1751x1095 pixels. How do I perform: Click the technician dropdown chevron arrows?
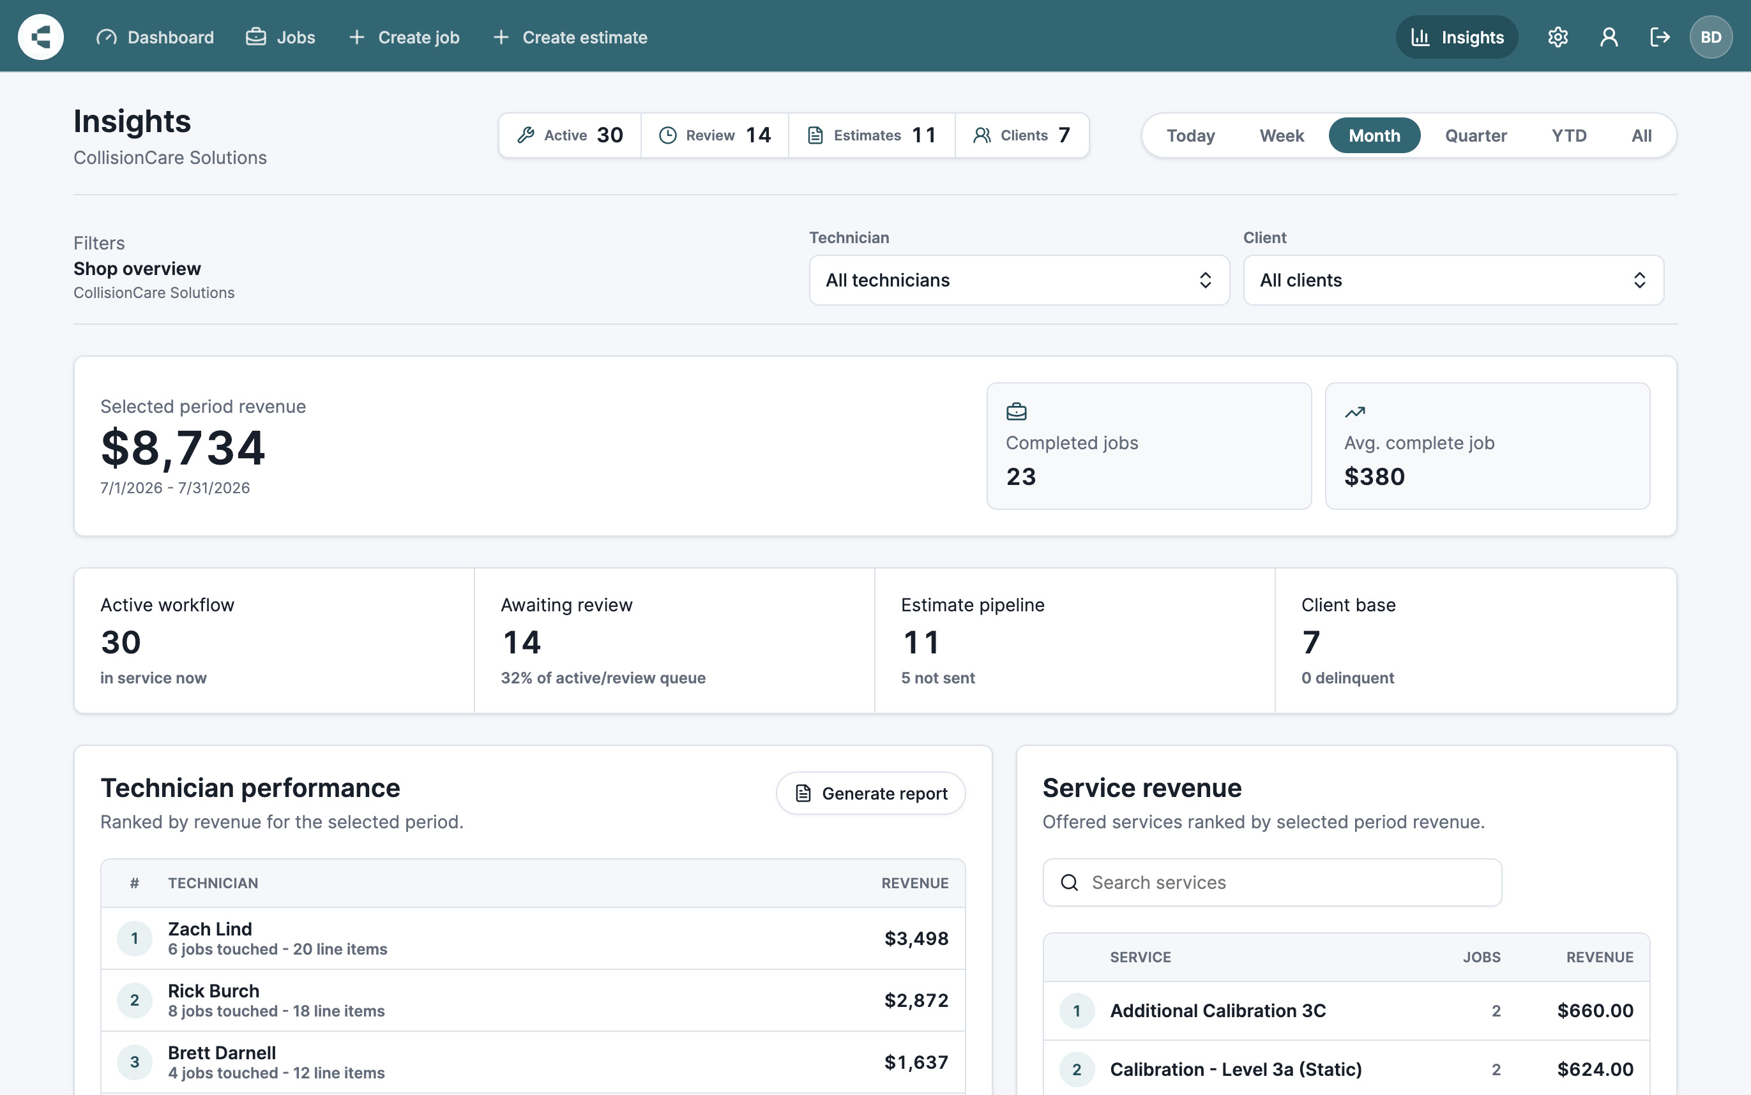(x=1205, y=280)
